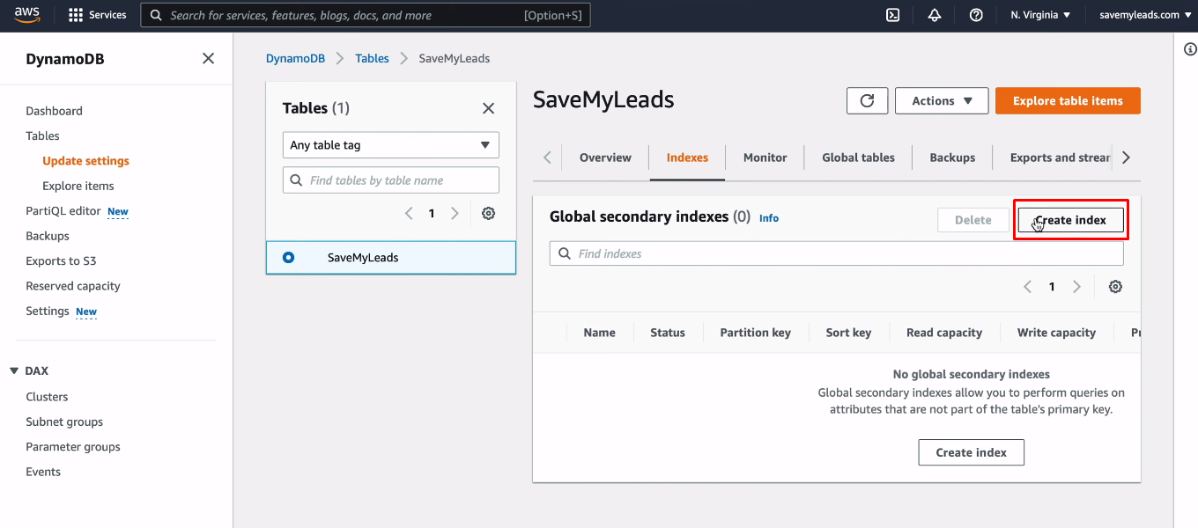Click the Tables breadcrumb link
The height and width of the screenshot is (528, 1198).
372,58
